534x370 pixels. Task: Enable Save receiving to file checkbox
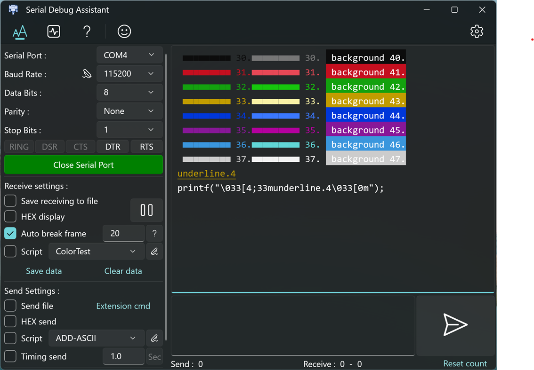[x=10, y=201]
